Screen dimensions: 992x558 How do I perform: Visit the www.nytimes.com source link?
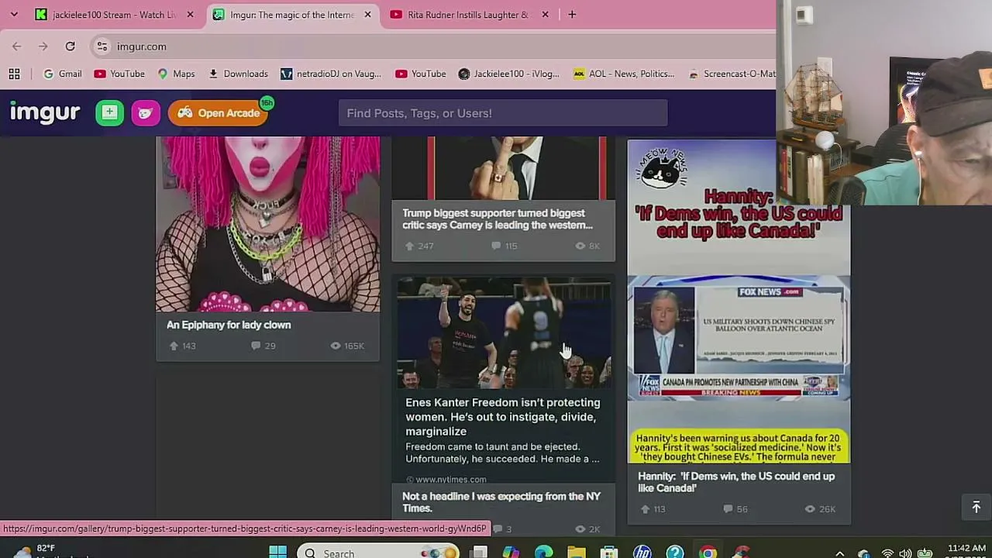[x=450, y=480]
